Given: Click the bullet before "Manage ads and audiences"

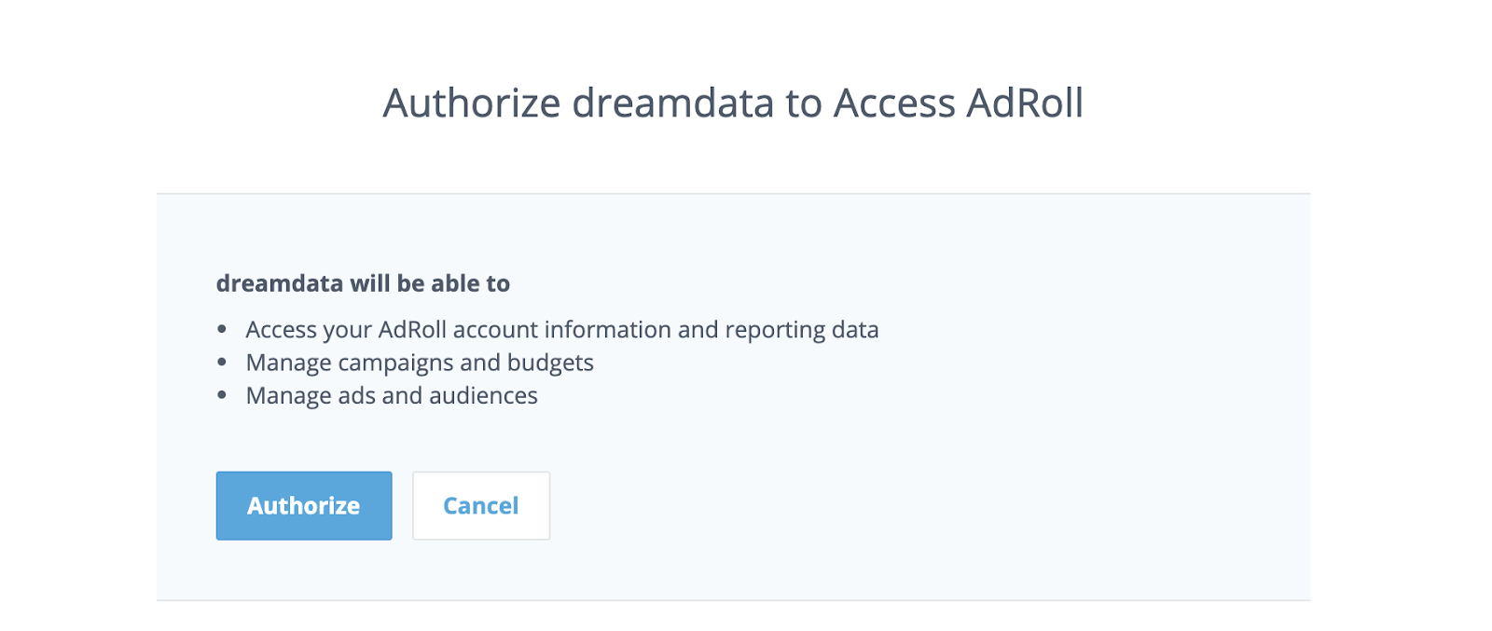Looking at the screenshot, I should (222, 396).
